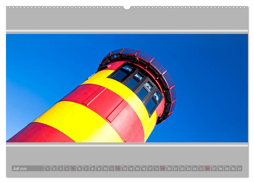Image resolution: width=254 pixels, height=183 pixels.
Task: Select day 28 in the calendar strip
Action: (220, 169)
